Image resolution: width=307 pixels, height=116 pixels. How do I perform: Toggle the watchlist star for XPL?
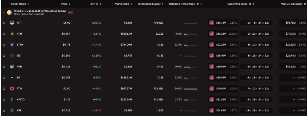[x=4, y=111]
